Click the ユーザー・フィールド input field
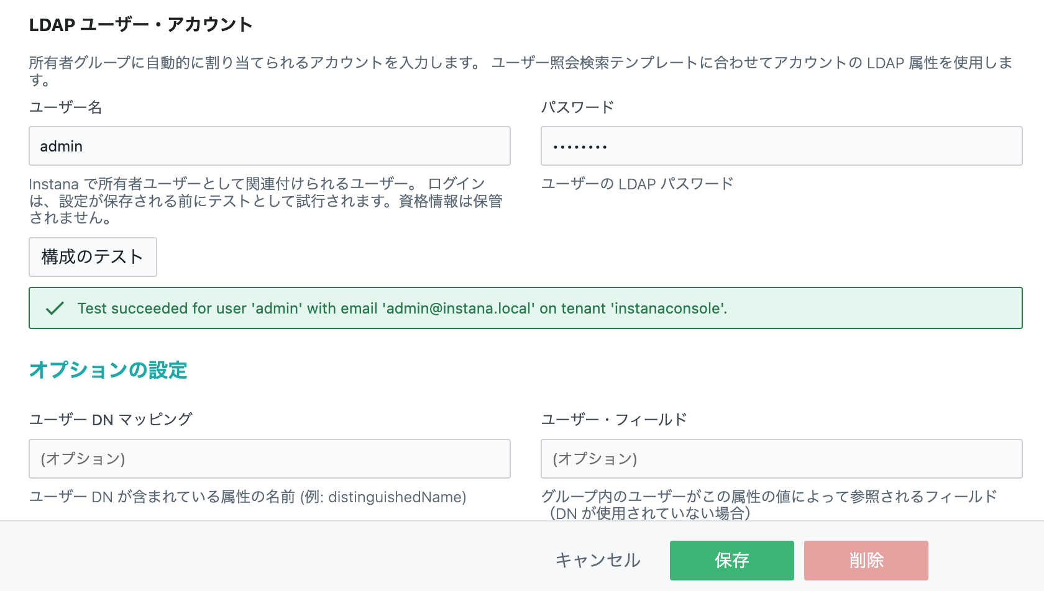Screen dimensions: 1044x591 tap(781, 459)
